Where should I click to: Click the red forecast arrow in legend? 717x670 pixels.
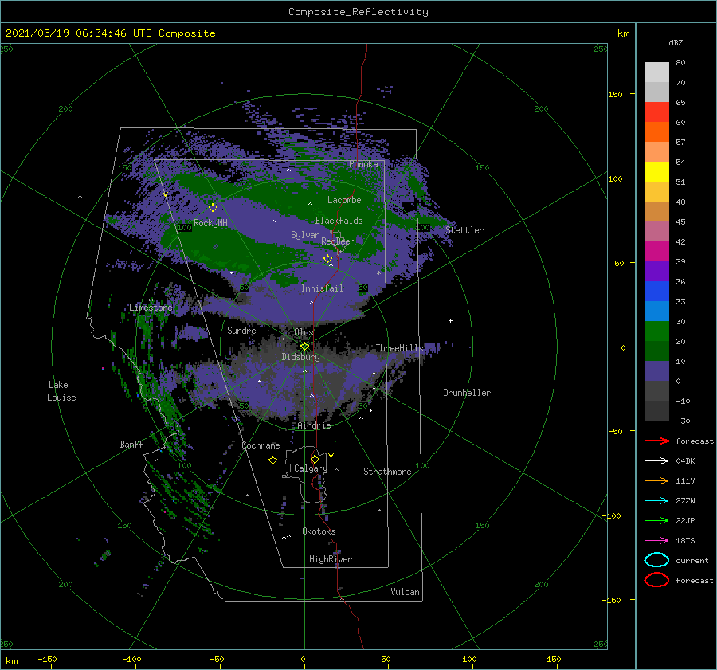pos(656,441)
